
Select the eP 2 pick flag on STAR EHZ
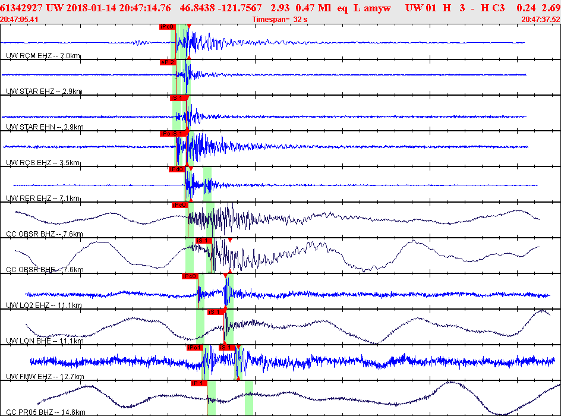(x=168, y=62)
